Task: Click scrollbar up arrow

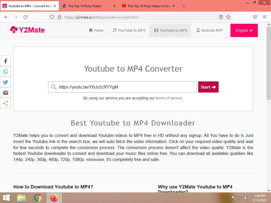Action: (x=269, y=25)
